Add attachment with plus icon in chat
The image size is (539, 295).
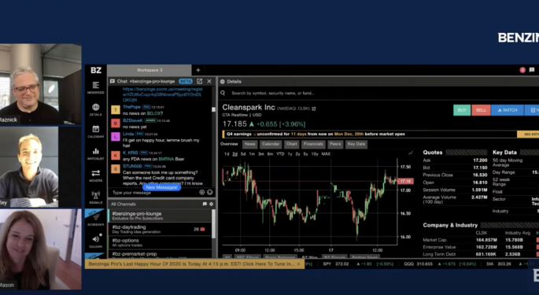(202, 192)
